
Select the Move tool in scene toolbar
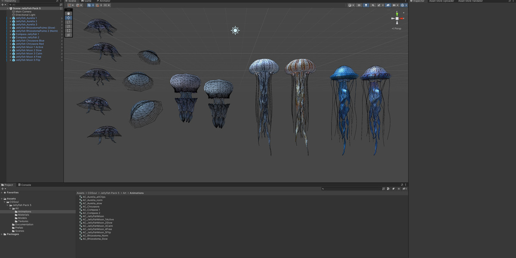coord(68,18)
